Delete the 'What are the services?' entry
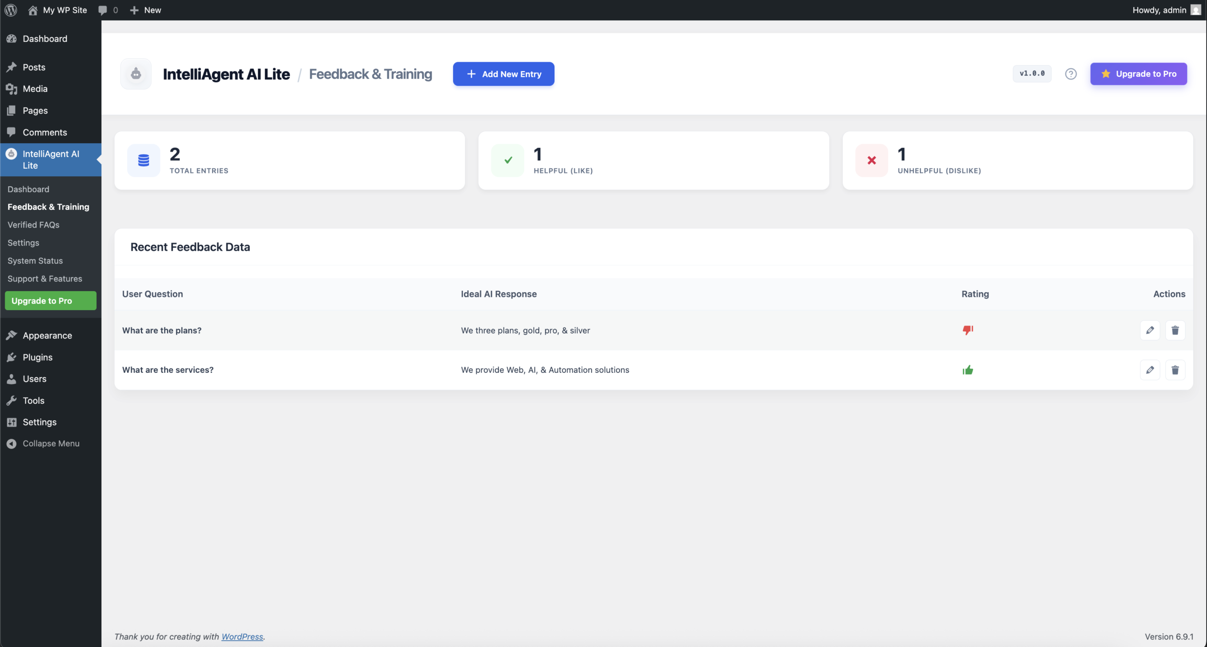This screenshot has width=1207, height=647. coord(1175,370)
